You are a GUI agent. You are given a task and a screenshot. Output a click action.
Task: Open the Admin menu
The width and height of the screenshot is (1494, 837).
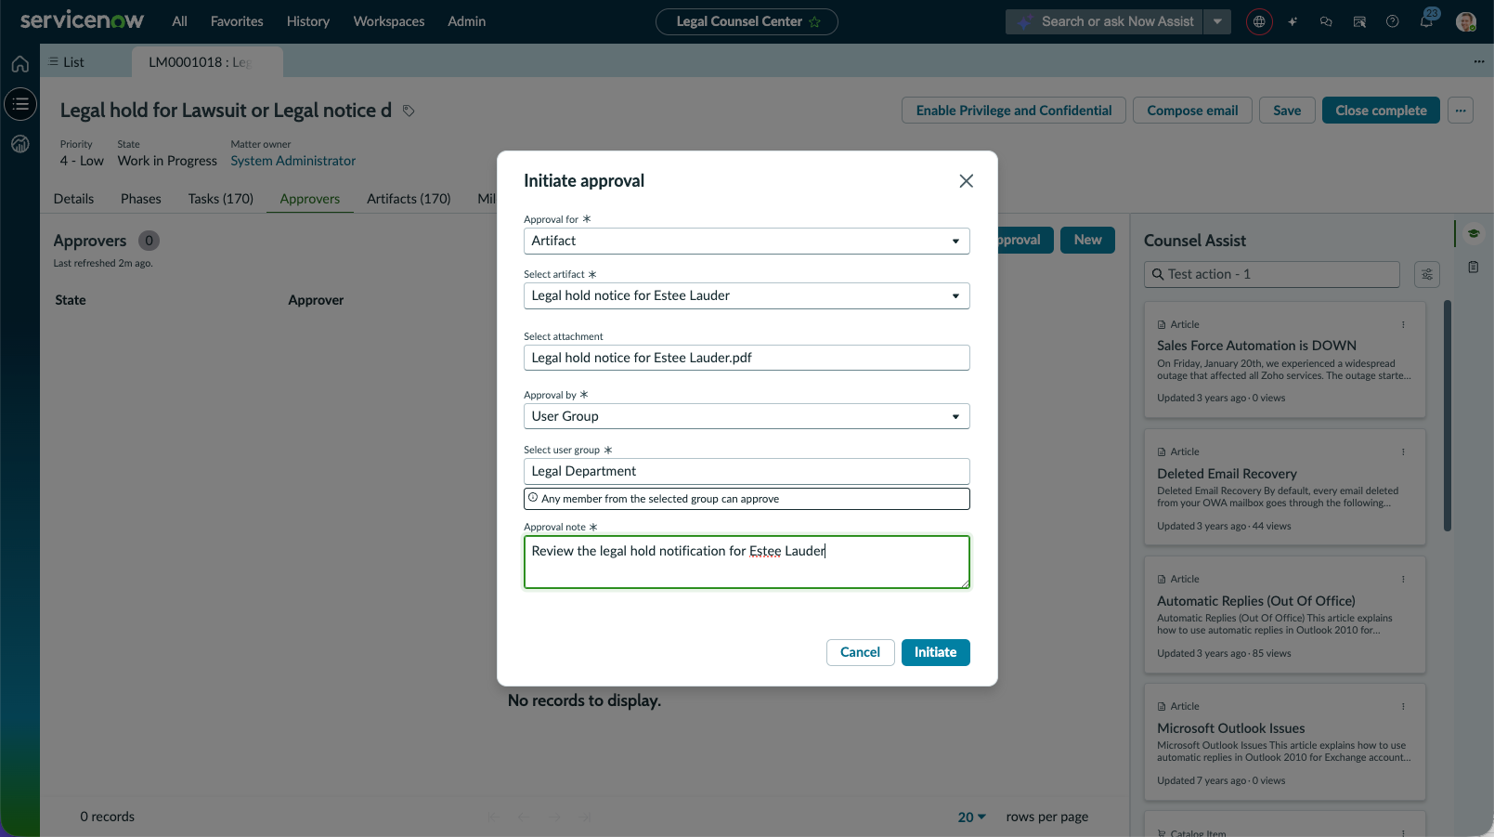(467, 21)
